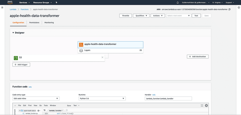Open the editor Edit menu
This screenshot has height=115, width=241.
(25, 105)
